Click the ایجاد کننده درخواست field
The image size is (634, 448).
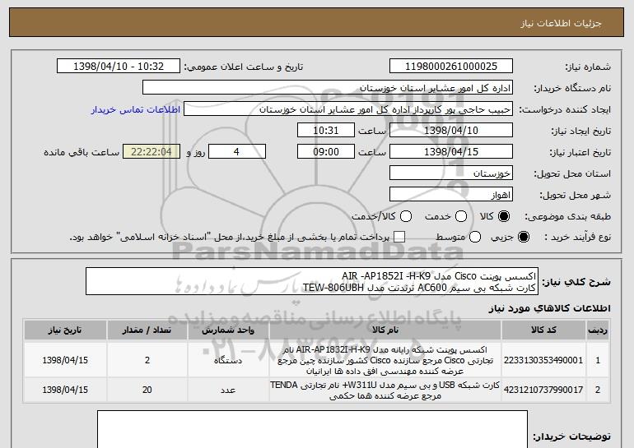(348, 109)
